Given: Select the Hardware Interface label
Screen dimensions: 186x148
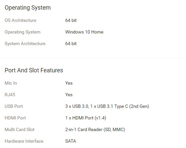Looking at the screenshot, I should coord(24,141).
